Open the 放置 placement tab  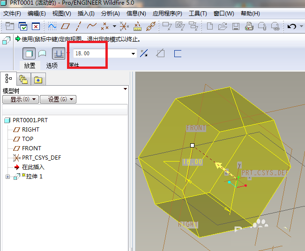(x=30, y=66)
